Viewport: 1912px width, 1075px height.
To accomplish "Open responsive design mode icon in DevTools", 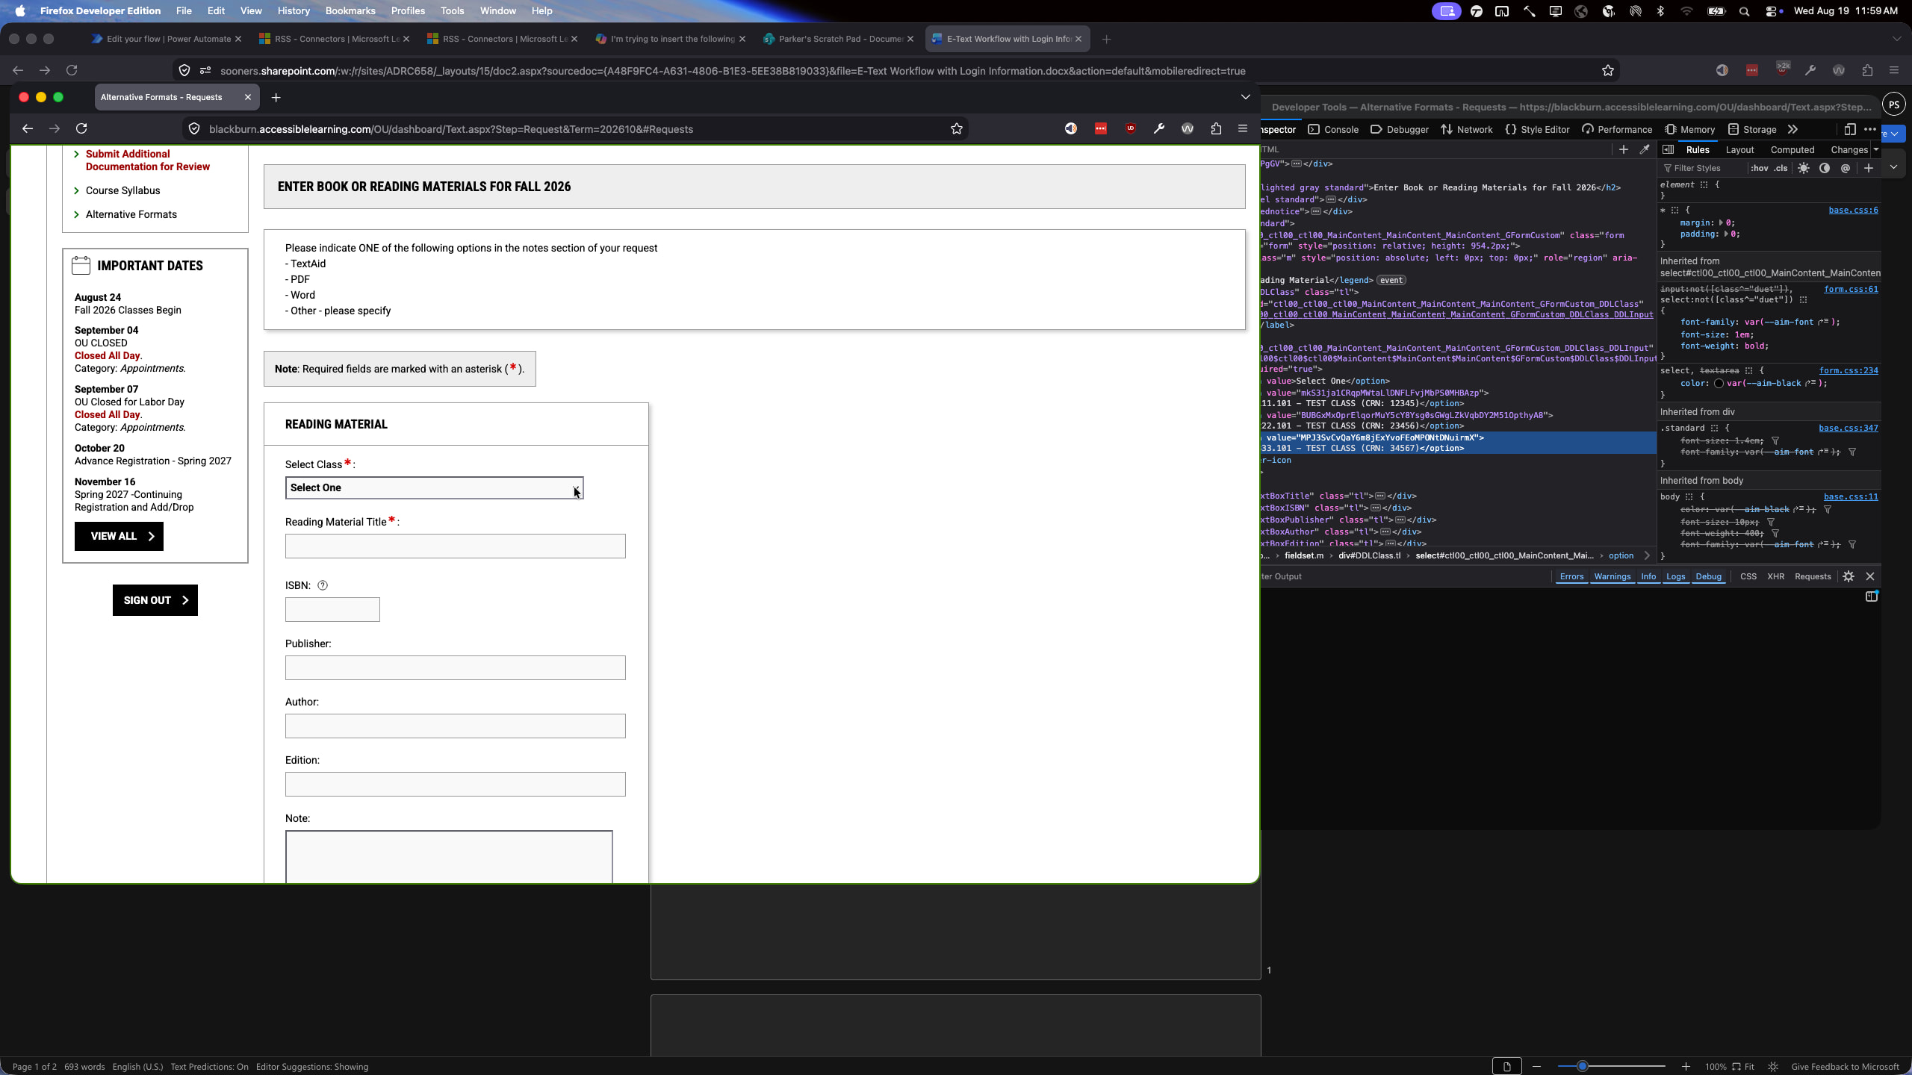I will pos(1849,129).
